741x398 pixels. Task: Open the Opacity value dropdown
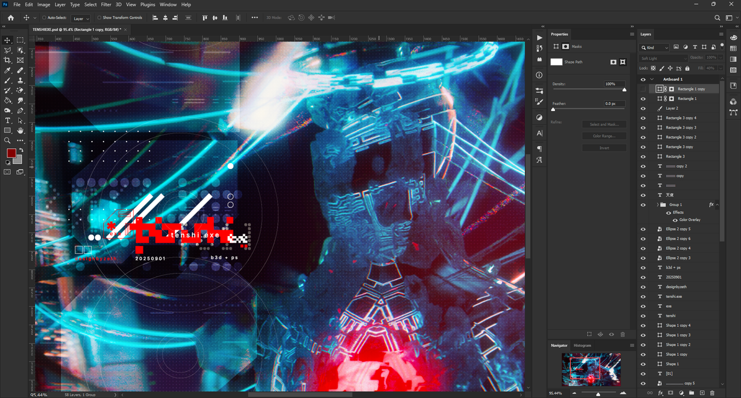(x=720, y=58)
